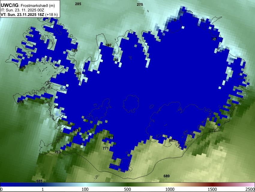This screenshot has width=255, height=192.
Task: Click the "500" legend tick label
Action: [x=127, y=189]
